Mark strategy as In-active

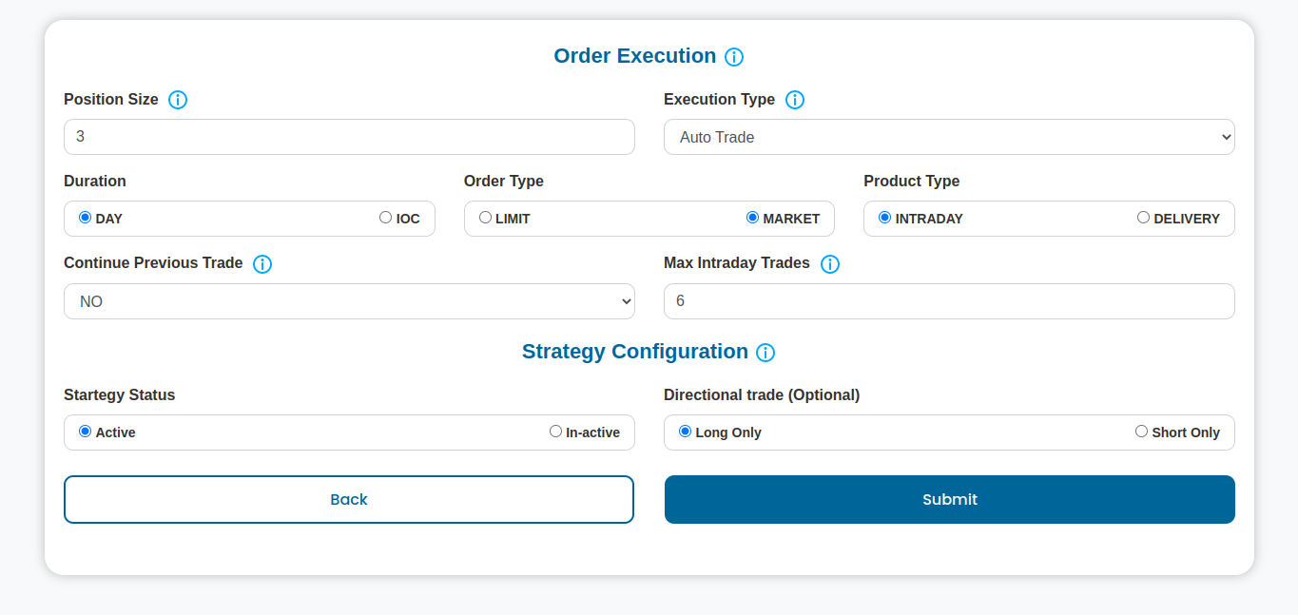(555, 432)
